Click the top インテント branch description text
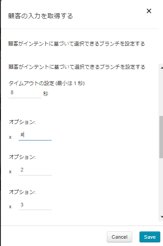The image size is (163, 246). coord(77,44)
